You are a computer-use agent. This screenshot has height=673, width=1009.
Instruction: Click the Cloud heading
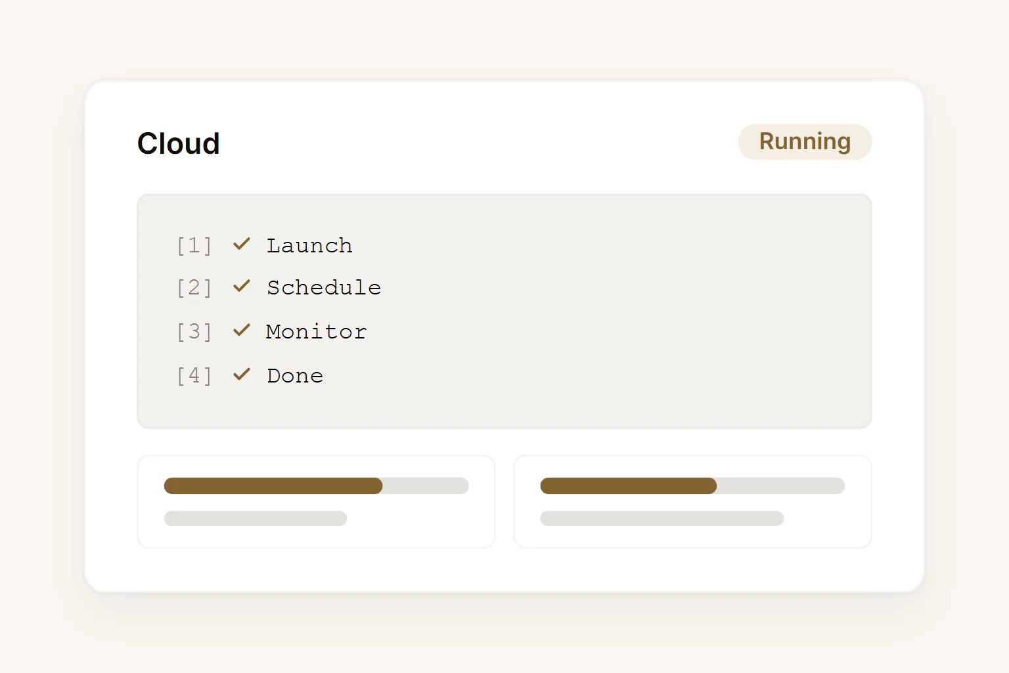(178, 143)
